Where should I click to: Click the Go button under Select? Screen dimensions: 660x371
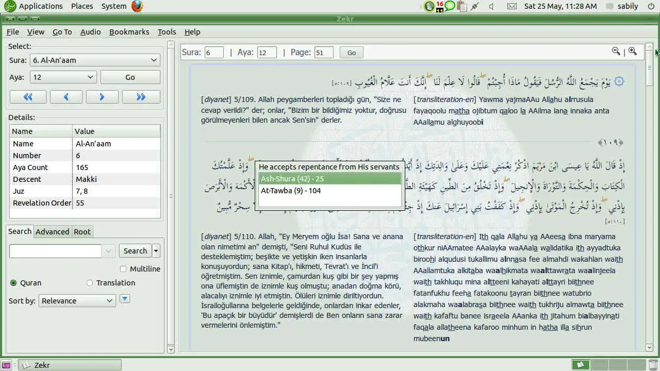click(130, 77)
